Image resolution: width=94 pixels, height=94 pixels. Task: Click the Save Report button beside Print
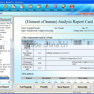click(63, 87)
